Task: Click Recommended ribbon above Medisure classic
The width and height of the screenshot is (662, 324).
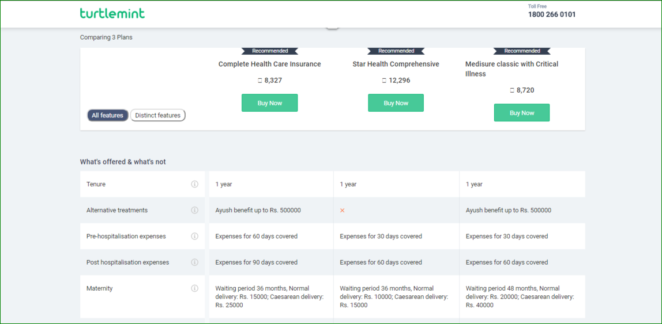Action: pyautogui.click(x=522, y=51)
